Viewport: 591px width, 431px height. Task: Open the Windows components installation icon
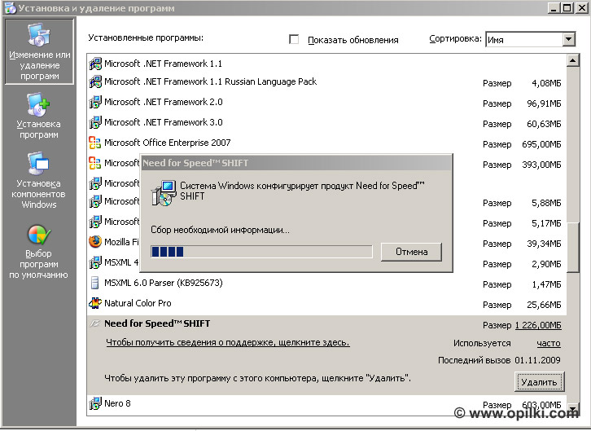(x=38, y=164)
